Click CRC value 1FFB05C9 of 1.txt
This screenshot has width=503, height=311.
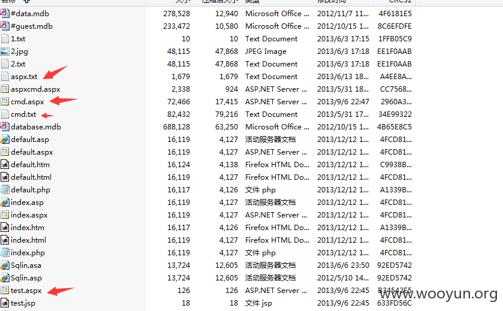coord(395,39)
